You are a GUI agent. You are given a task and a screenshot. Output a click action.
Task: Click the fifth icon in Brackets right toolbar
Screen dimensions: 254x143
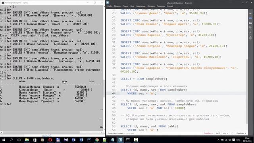click(x=250, y=33)
